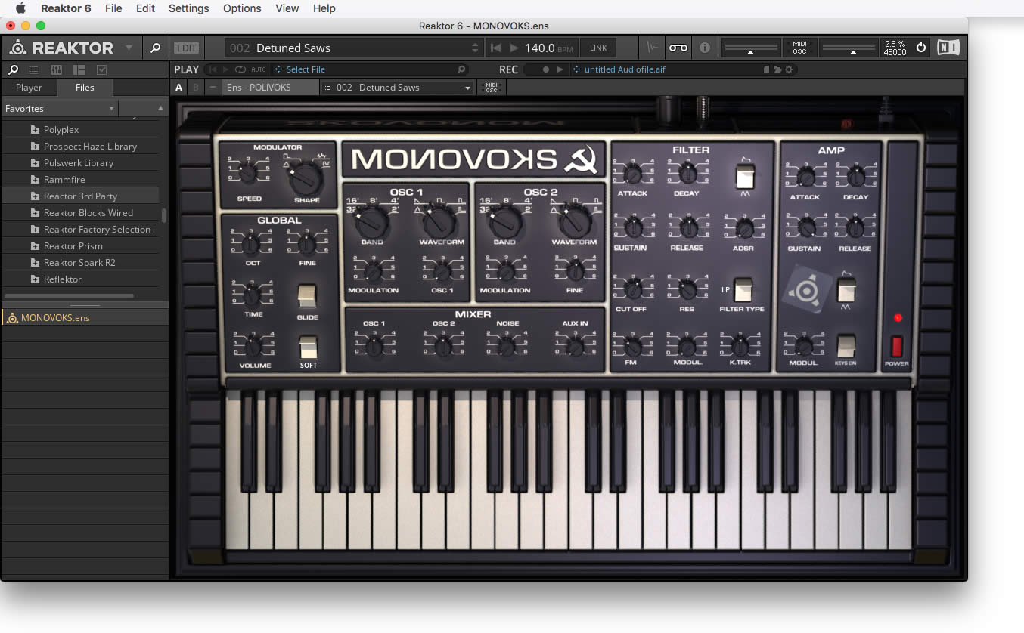Click the EDIT button
Screen dimensions: 1024x633
point(186,47)
